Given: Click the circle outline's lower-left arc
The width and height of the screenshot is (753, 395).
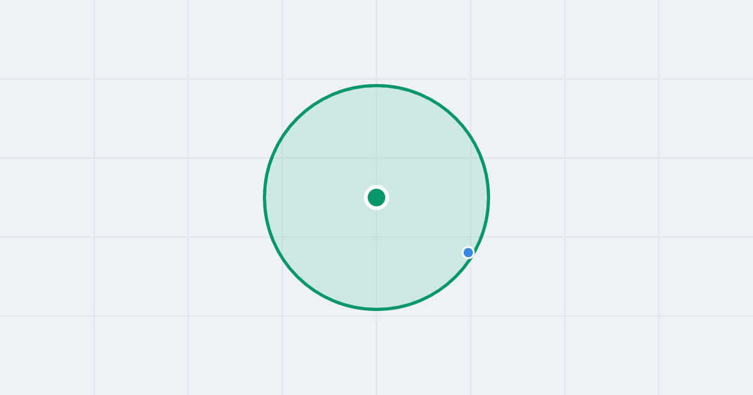Looking at the screenshot, I should coord(297,276).
